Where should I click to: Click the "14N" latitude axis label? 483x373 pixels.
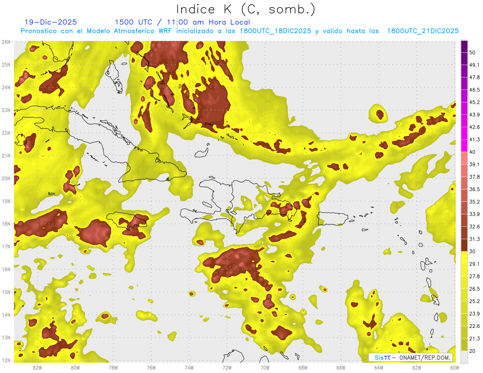tap(6, 315)
